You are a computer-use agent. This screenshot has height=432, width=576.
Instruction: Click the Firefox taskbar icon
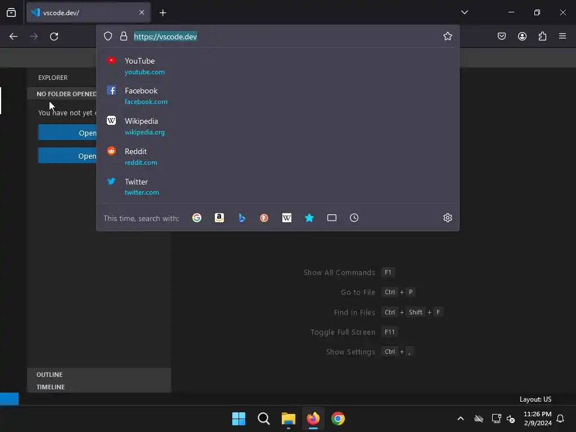(x=313, y=418)
